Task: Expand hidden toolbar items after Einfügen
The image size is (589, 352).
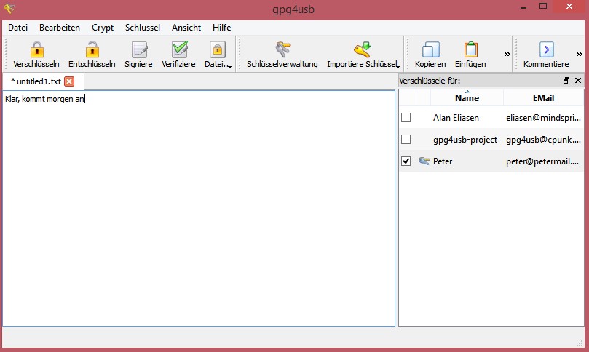Action: pyautogui.click(x=507, y=54)
